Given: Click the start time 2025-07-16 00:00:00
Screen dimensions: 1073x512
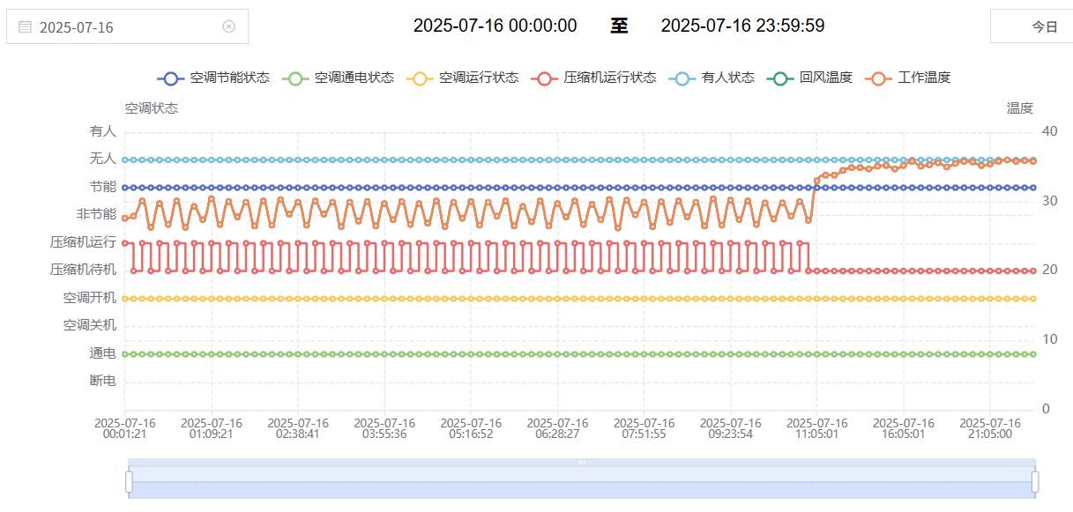Looking at the screenshot, I should coord(496,26).
